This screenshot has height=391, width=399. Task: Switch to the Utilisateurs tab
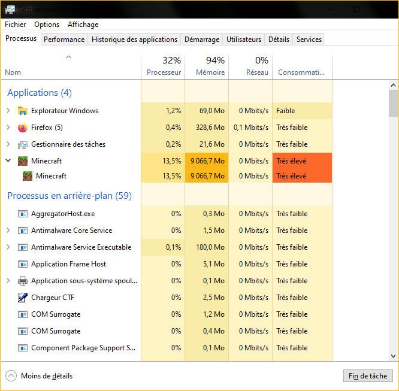click(244, 40)
